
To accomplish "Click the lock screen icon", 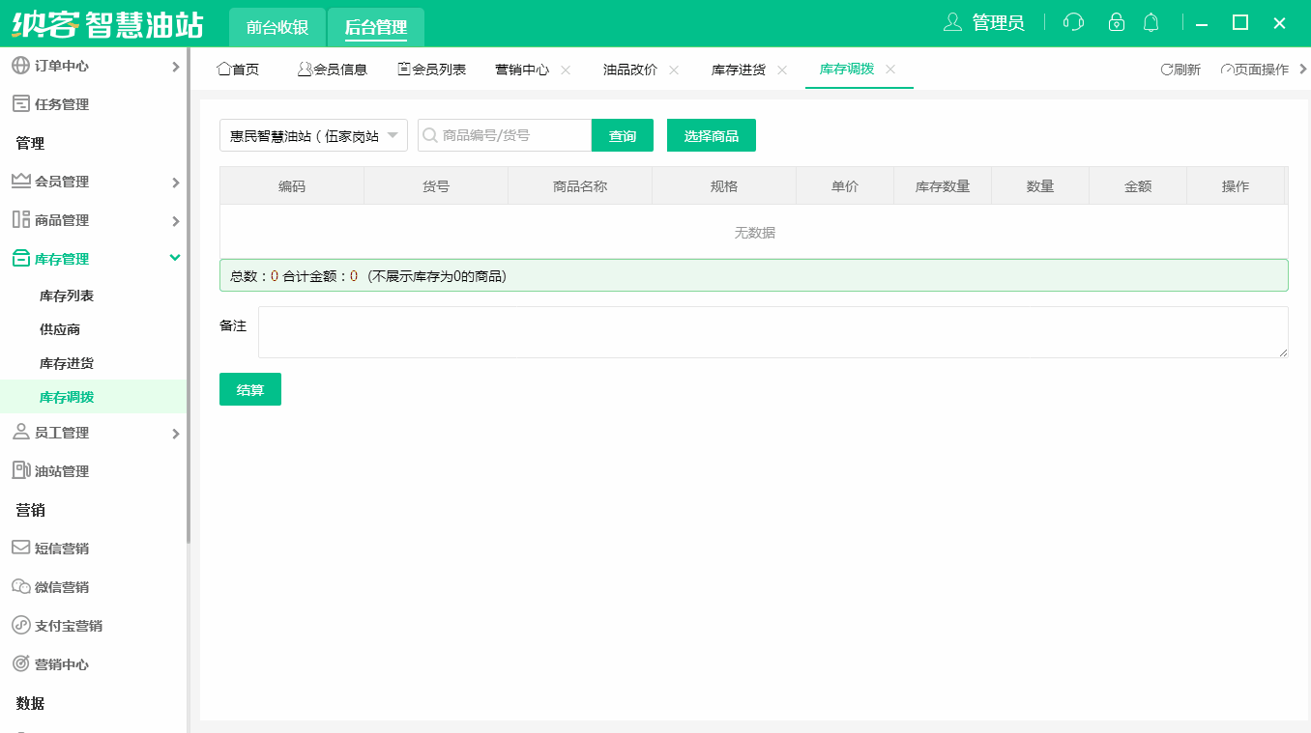I will click(1116, 21).
